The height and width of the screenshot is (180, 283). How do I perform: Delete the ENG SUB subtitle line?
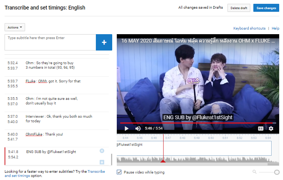point(102,151)
